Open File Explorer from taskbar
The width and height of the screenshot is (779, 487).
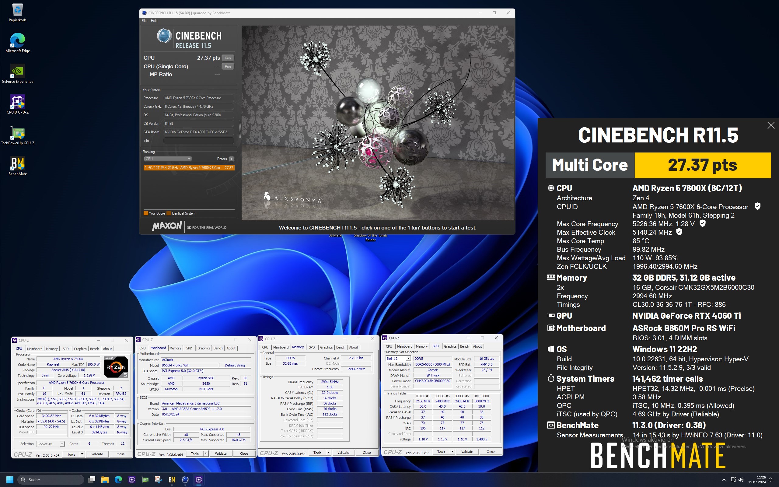click(x=105, y=480)
